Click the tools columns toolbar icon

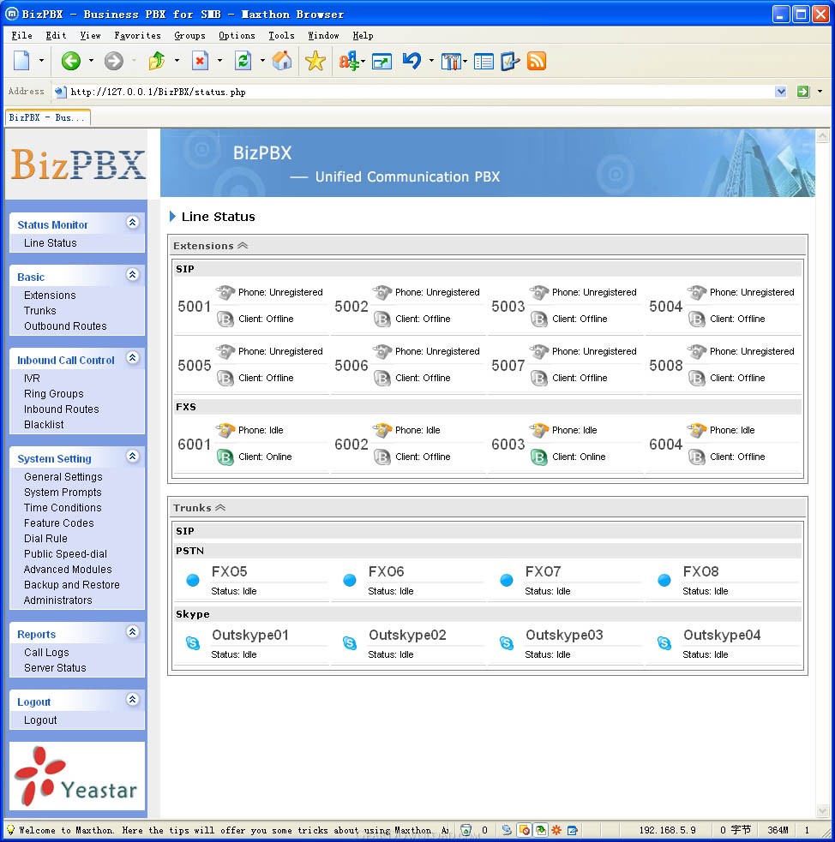[451, 61]
